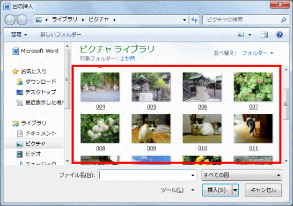The width and height of the screenshot is (293, 206).
Task: Click ピクチャ in address breadcrumb
Action: pos(99,19)
